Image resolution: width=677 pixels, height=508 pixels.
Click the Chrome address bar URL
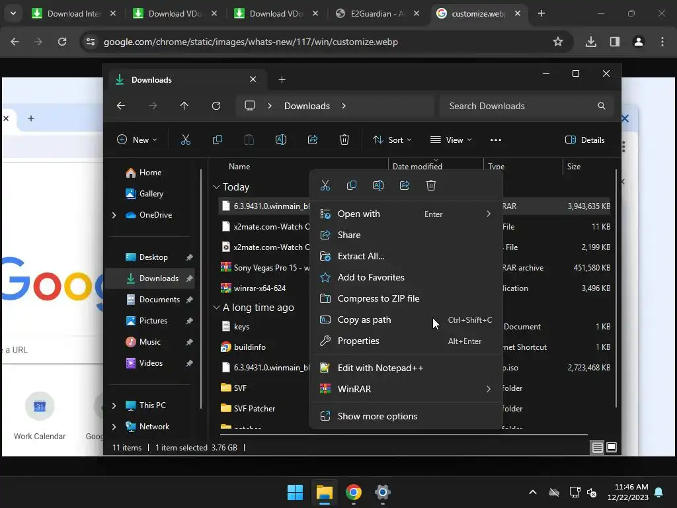pos(251,42)
